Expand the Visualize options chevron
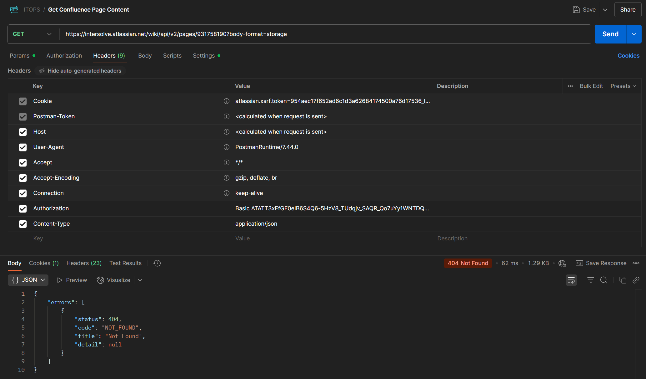The height and width of the screenshot is (379, 646). (140, 280)
